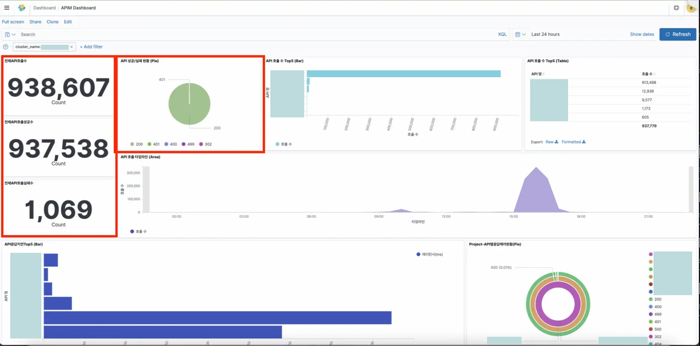Click API 호출 수 Top5 (Table) title
Screen dimensions: 700x346
548,61
